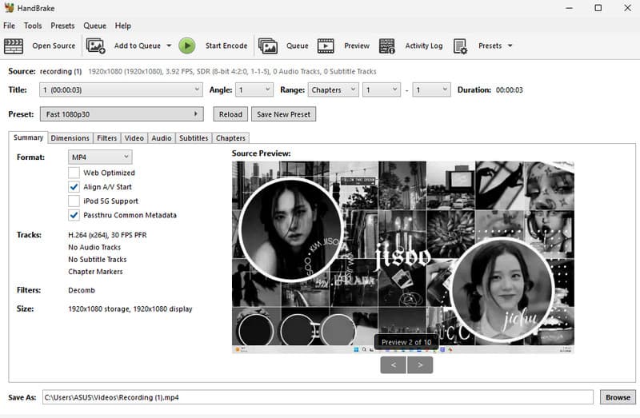The image size is (640, 418).
Task: Open the Queue stacked-photos icon
Action: pos(268,46)
